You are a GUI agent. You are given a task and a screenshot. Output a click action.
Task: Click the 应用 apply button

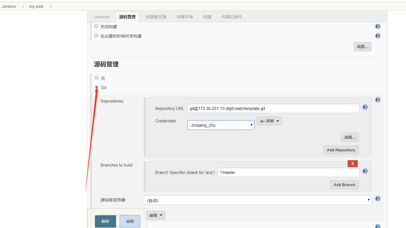(130, 221)
